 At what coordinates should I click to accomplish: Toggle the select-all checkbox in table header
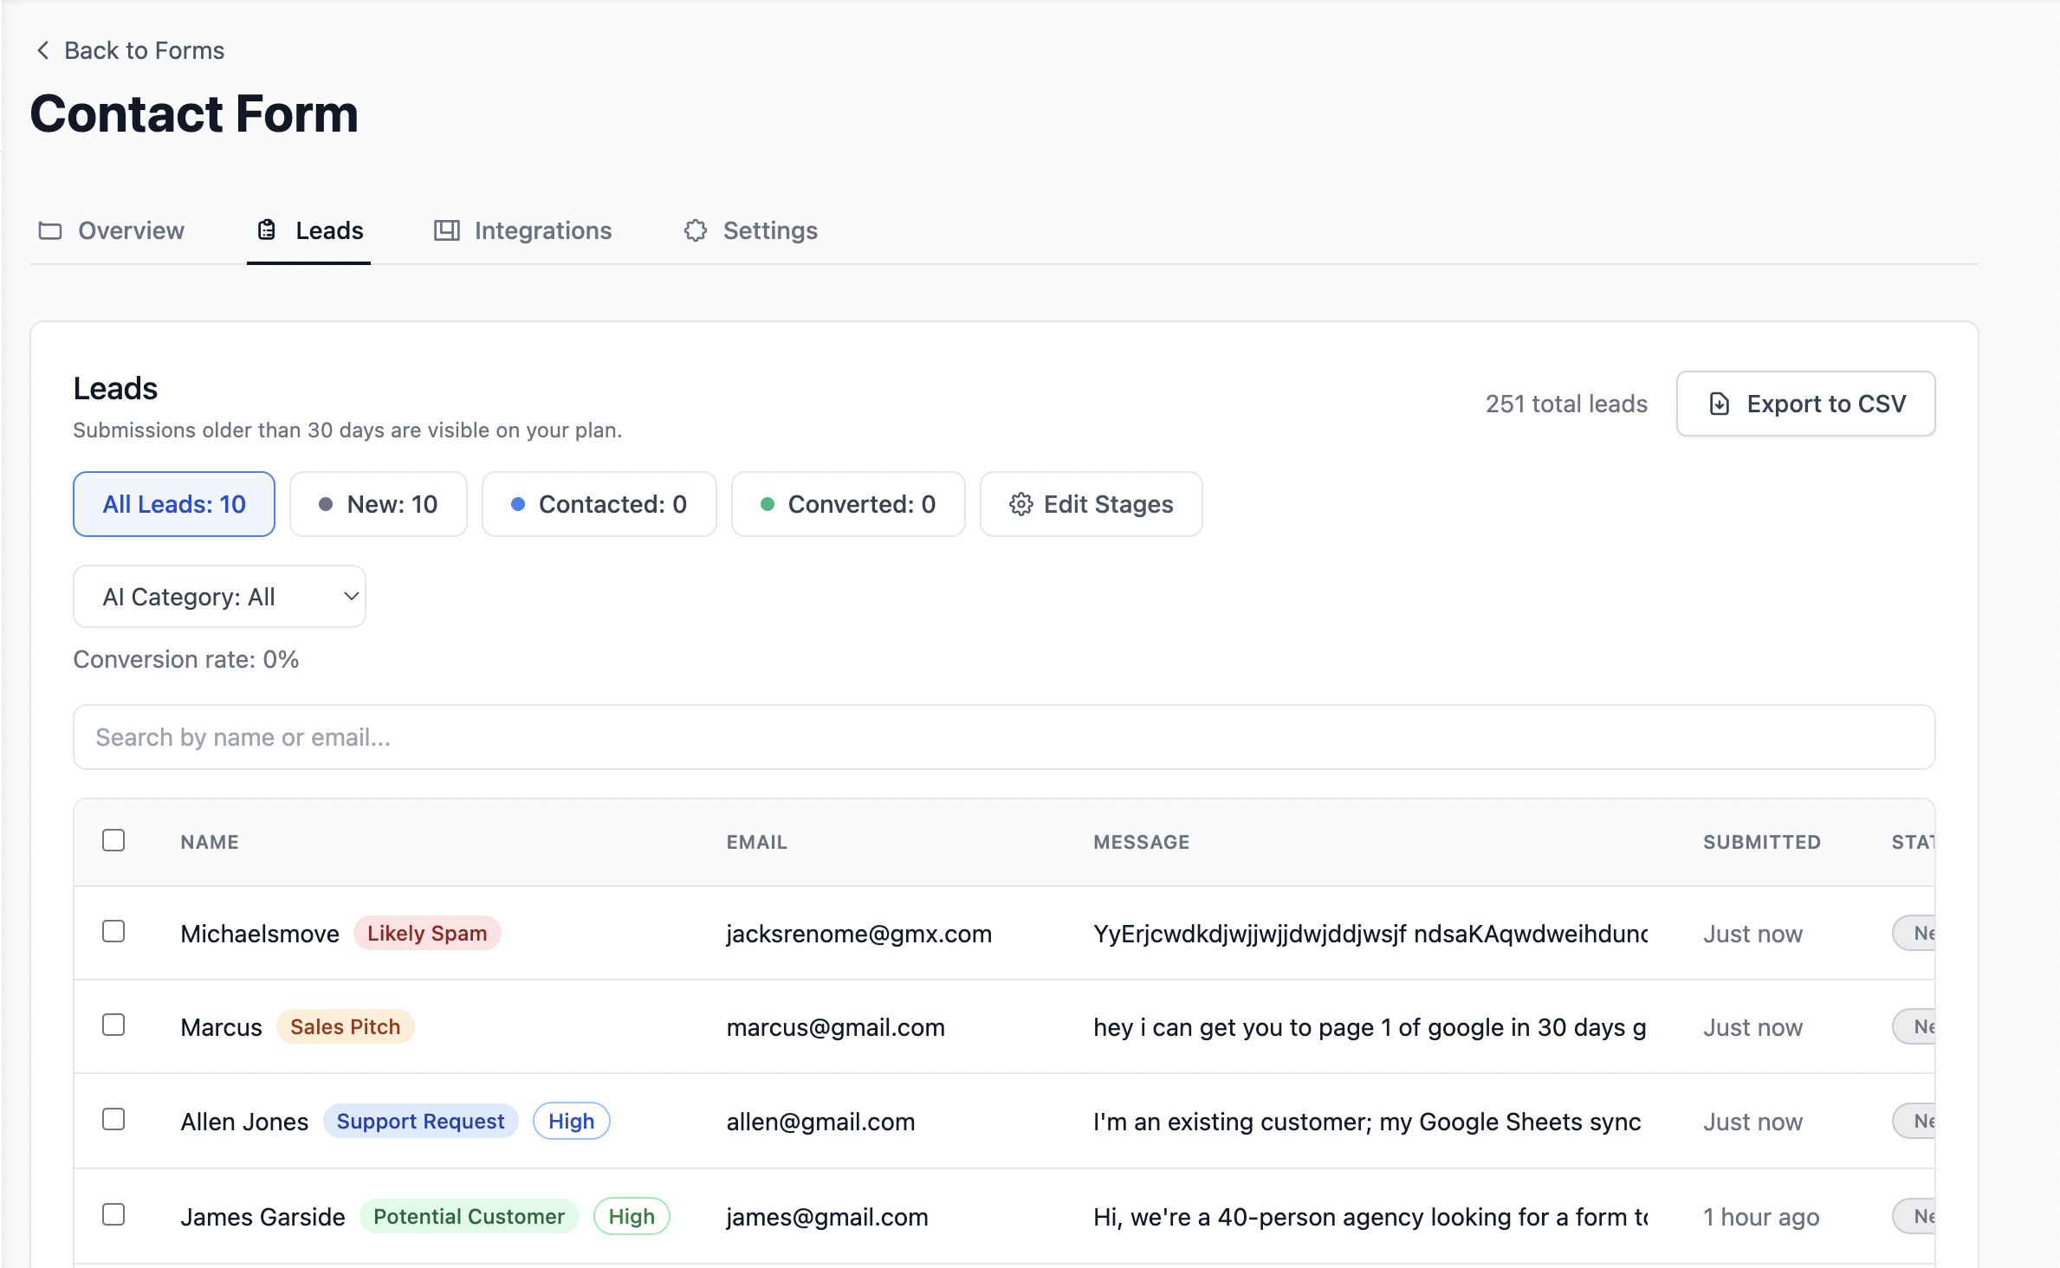[x=113, y=840]
